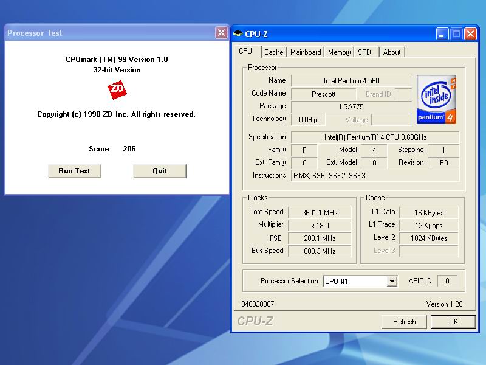Click the empty Level 3 cache field
The height and width of the screenshot is (365, 486).
(429, 251)
